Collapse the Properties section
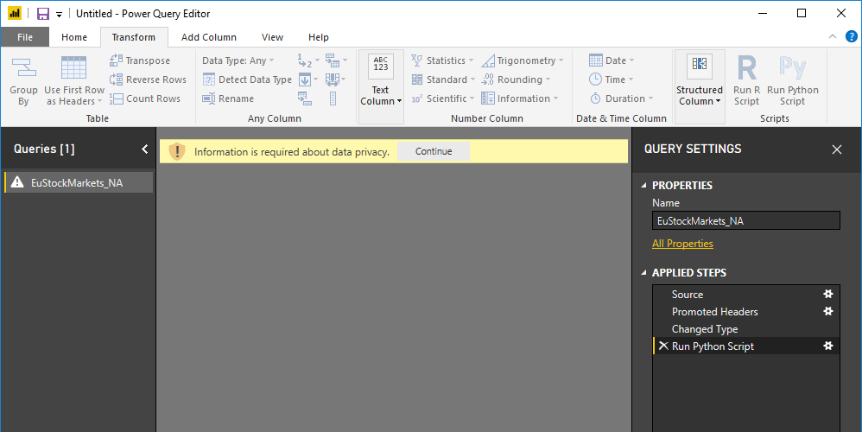This screenshot has height=432, width=862. click(x=643, y=186)
